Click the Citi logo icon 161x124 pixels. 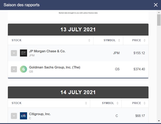pyautogui.click(x=24, y=116)
